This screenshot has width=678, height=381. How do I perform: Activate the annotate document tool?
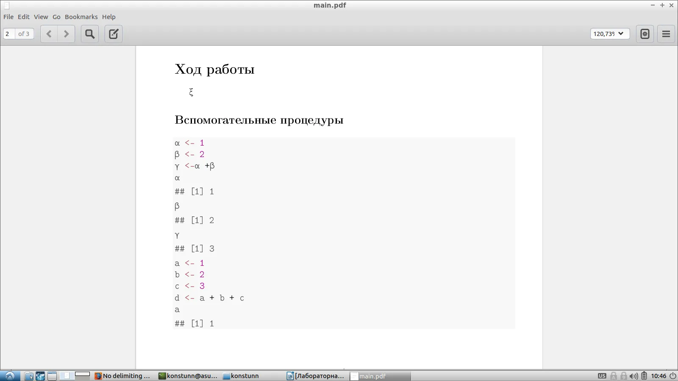coord(114,34)
